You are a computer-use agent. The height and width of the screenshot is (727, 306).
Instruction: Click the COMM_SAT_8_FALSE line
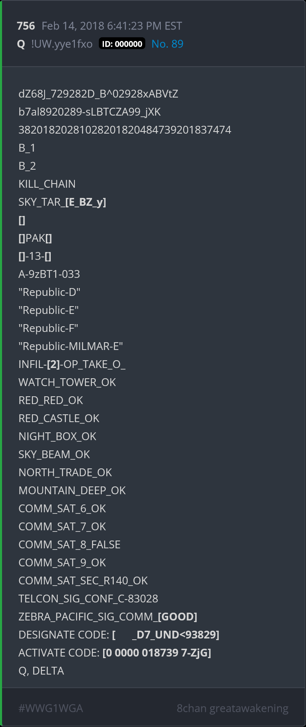(70, 544)
